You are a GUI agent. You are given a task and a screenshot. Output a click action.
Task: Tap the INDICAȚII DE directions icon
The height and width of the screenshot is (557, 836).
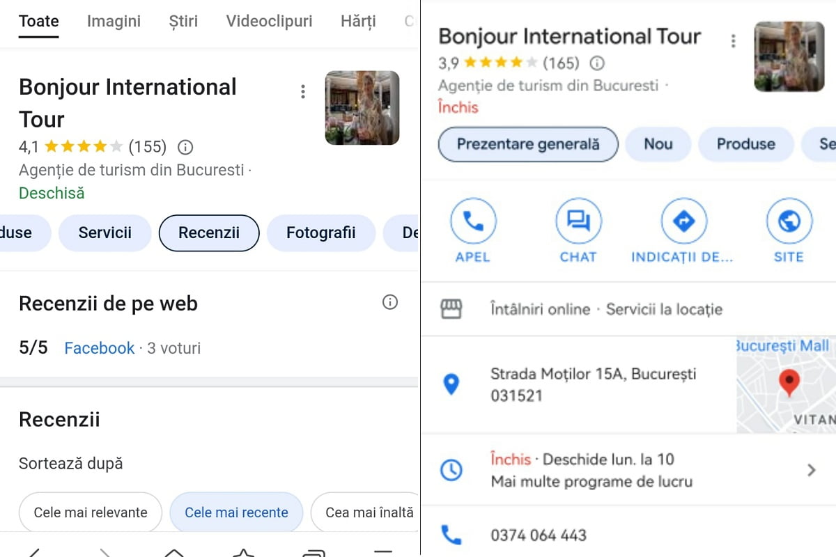tap(683, 221)
